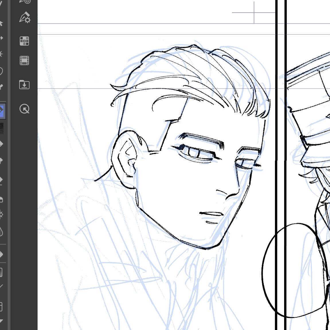Open the Material palette grid icon

click(x=24, y=41)
